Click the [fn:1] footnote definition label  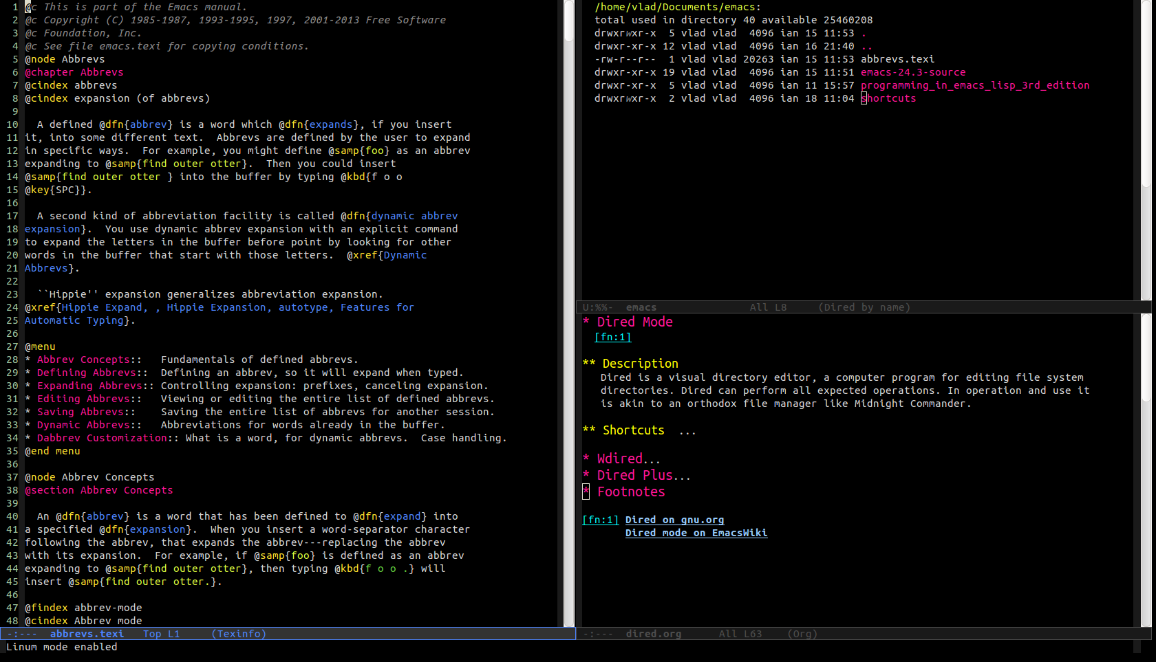(601, 520)
